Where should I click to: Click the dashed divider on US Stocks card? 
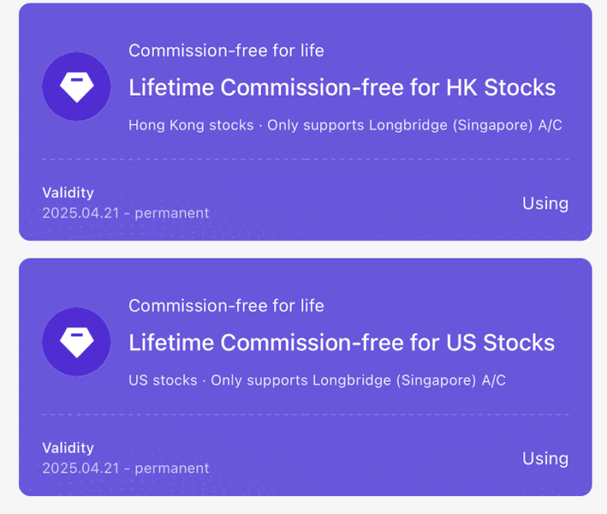coord(305,414)
